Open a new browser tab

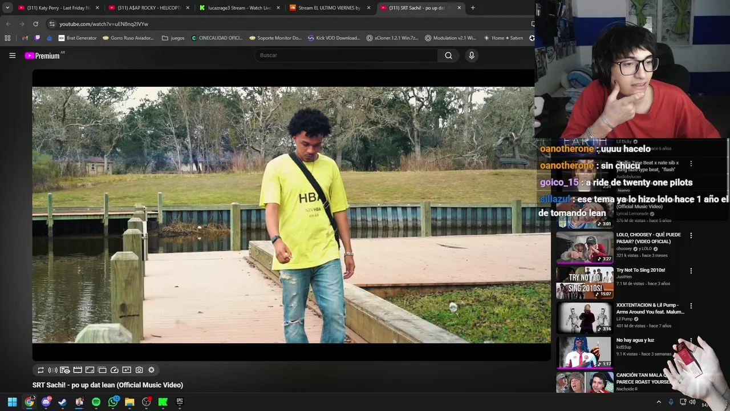[473, 8]
